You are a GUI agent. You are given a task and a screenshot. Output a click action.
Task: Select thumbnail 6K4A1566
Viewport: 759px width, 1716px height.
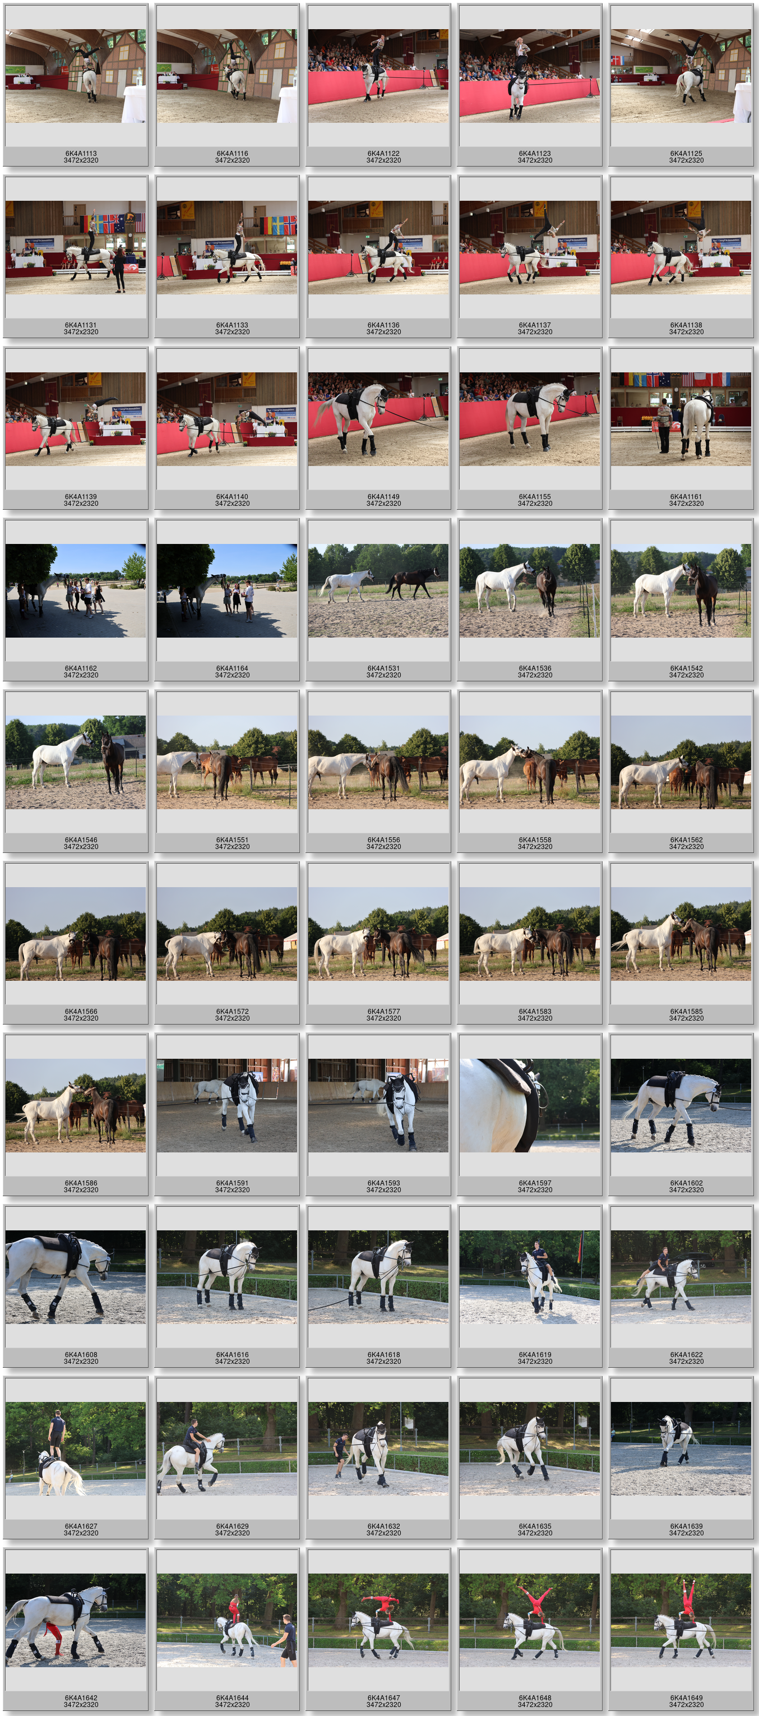pyautogui.click(x=75, y=934)
